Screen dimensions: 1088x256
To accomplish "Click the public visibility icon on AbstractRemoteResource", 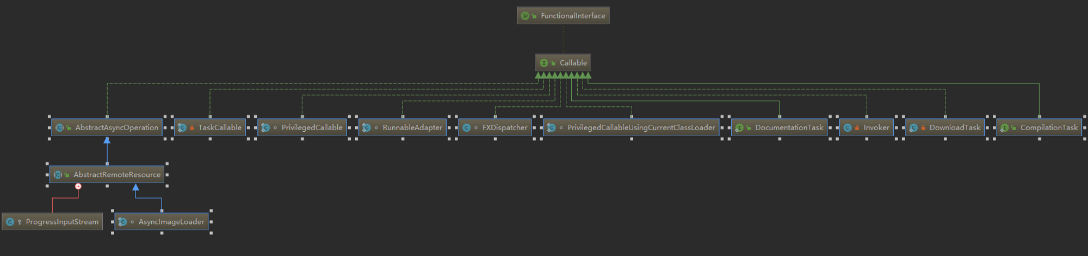I will coord(67,175).
